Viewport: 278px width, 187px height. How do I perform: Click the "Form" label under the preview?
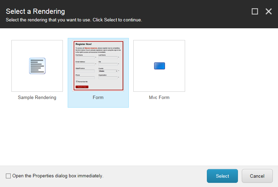tap(98, 98)
